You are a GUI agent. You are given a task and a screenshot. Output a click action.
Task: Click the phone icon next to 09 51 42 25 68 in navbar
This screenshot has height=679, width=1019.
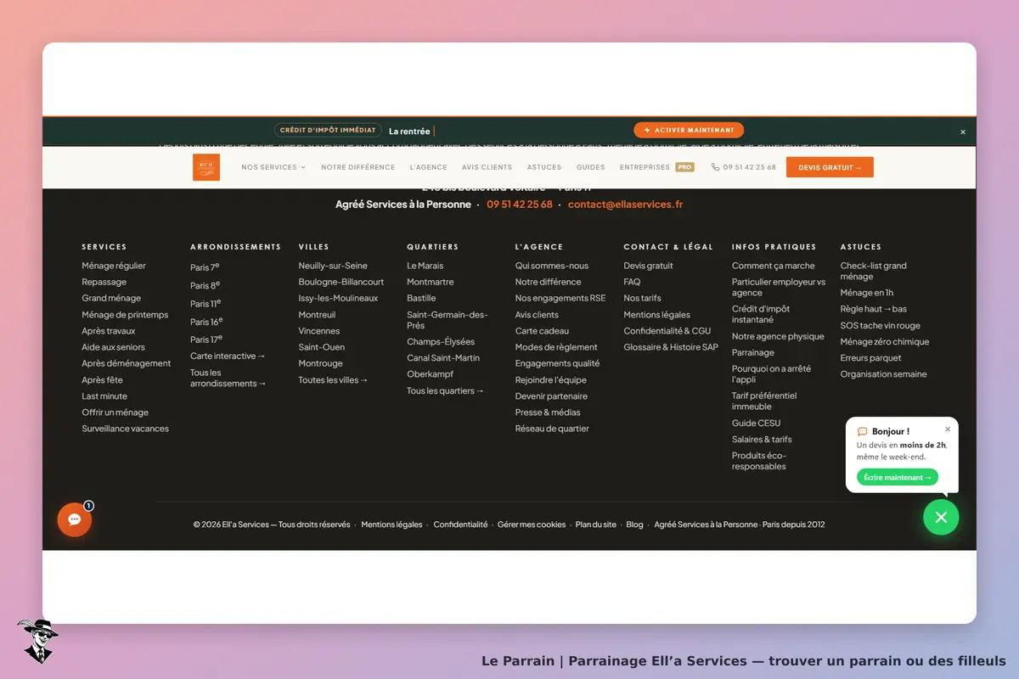coord(715,167)
